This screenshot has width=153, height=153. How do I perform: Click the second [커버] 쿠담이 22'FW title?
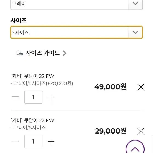pos(32,120)
